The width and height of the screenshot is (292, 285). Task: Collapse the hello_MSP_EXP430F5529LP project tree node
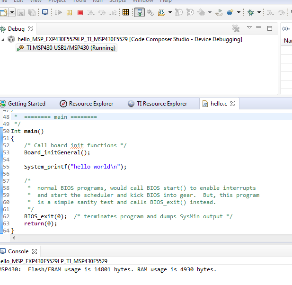(x=4, y=39)
